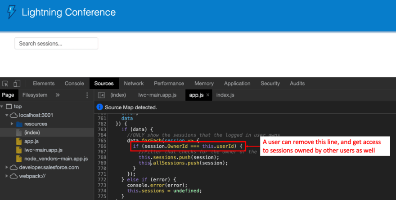Click the 'if (data) {' code line

coord(137,129)
